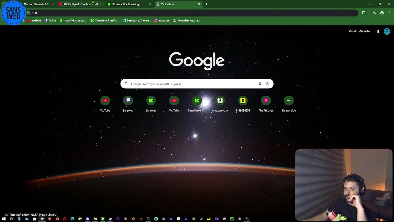Open OBS Studio from the taskbar
The width and height of the screenshot is (394, 222).
(x=148, y=219)
